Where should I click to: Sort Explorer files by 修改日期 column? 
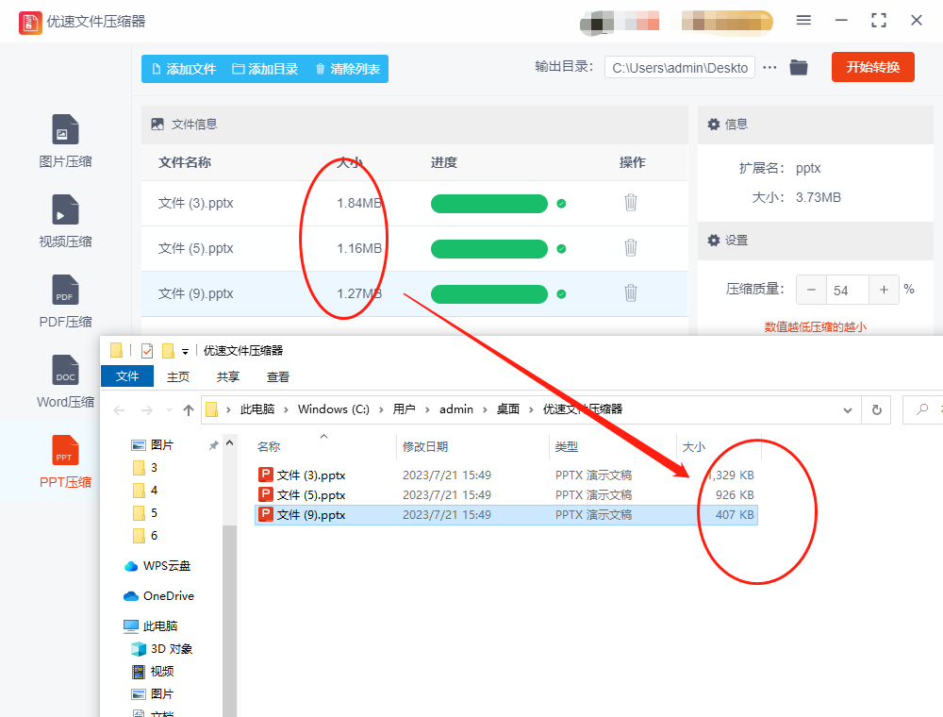pyautogui.click(x=472, y=446)
